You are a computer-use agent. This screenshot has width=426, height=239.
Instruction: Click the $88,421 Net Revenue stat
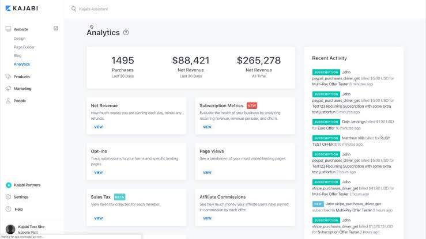[191, 66]
